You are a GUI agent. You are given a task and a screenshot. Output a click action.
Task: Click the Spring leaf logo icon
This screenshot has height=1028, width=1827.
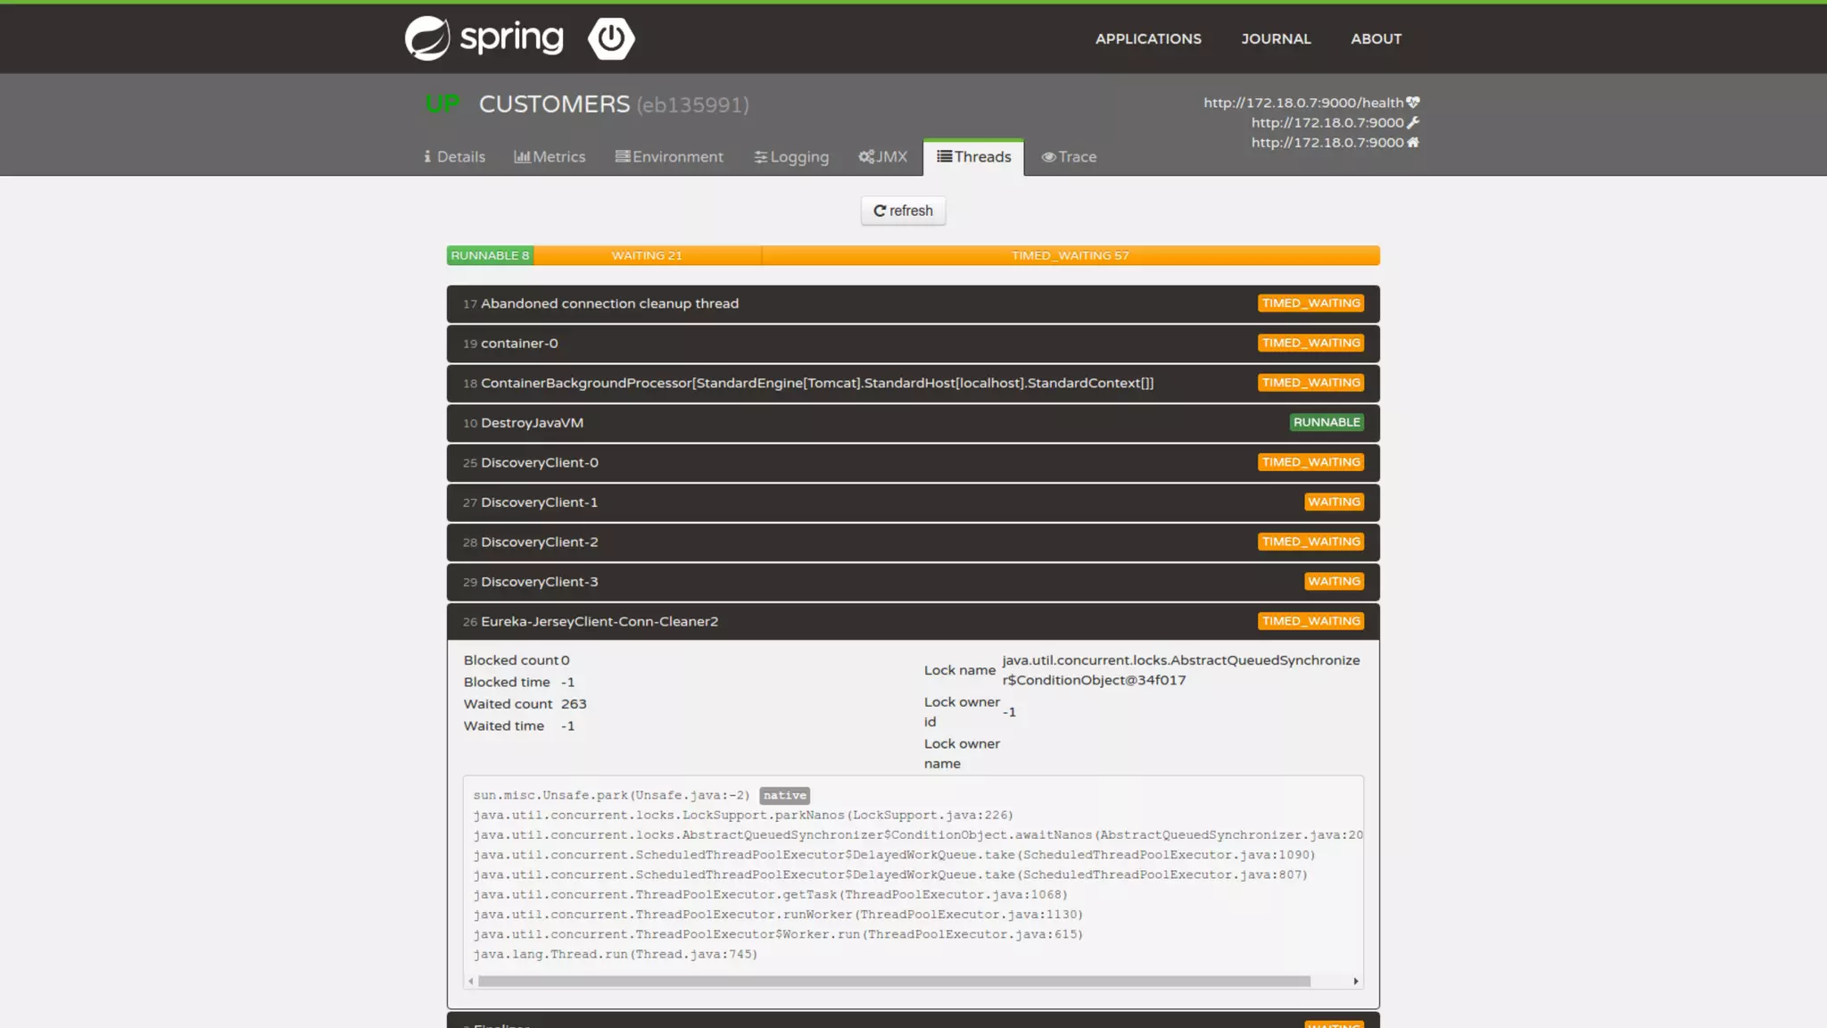click(427, 38)
